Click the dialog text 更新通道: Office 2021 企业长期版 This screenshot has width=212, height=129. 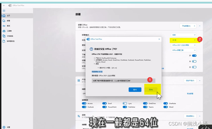click(103, 76)
